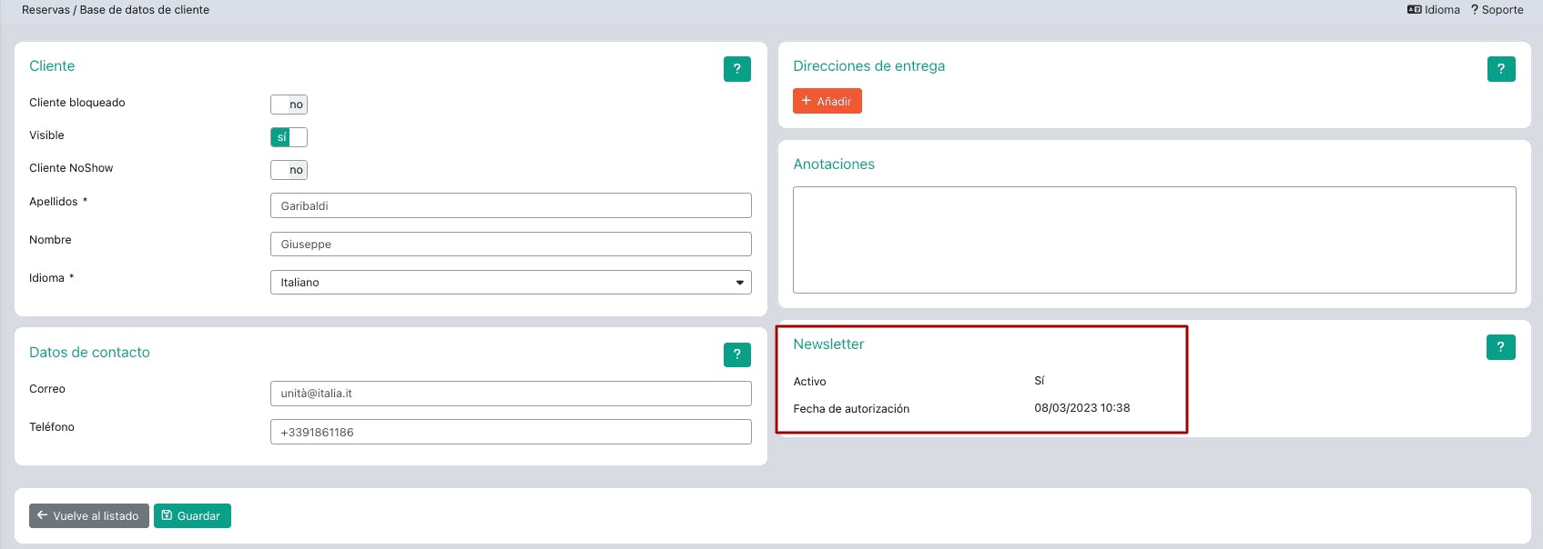Click the Correo email input field
Viewport: 1543px width, 549px height.
point(511,394)
